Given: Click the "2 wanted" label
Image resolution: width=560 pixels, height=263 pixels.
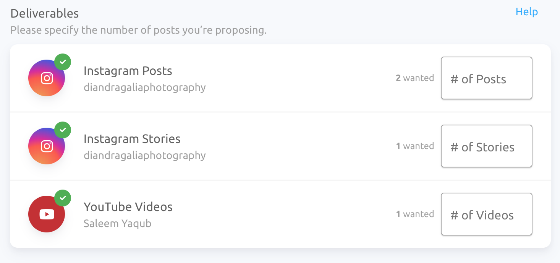Looking at the screenshot, I should pyautogui.click(x=415, y=78).
